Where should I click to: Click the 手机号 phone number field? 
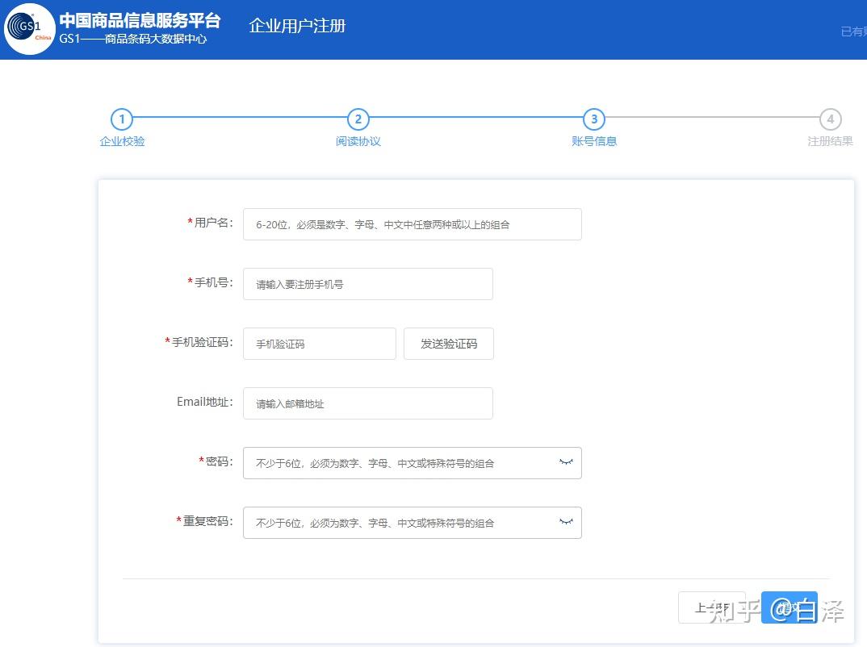pos(367,283)
